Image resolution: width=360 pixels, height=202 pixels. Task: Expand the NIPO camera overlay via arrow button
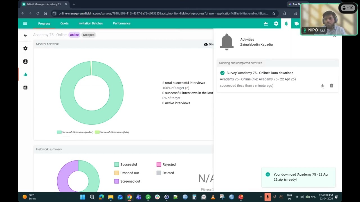[x=322, y=30]
